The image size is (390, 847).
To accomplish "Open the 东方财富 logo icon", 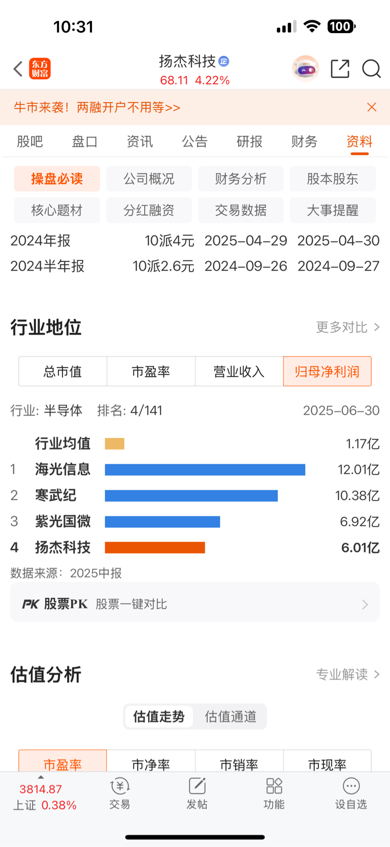I will 40,69.
